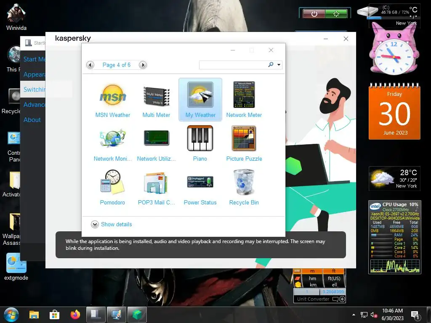
Task: Click the CPU usage graph
Action: tap(395, 266)
